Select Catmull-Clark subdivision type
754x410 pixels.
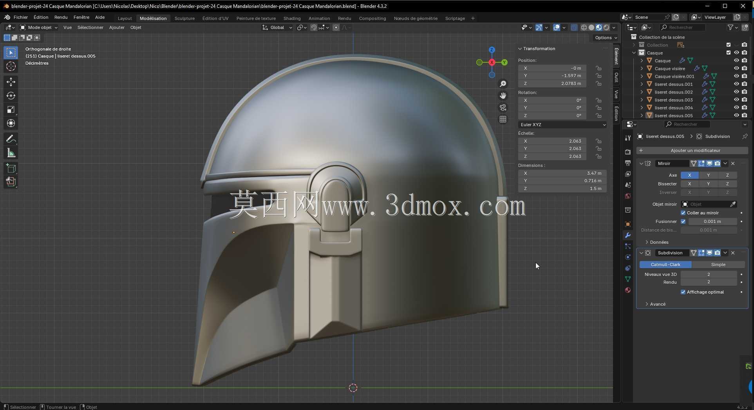[665, 265]
